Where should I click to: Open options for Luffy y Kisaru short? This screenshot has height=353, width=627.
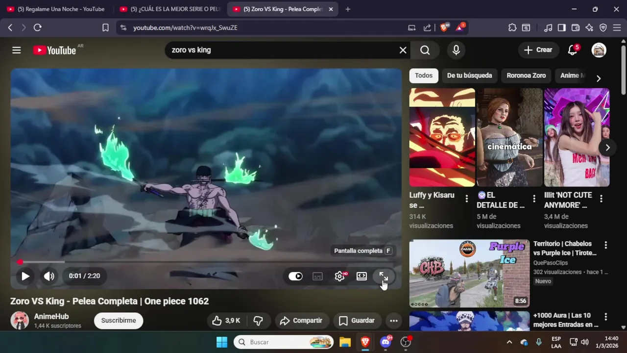(x=466, y=199)
